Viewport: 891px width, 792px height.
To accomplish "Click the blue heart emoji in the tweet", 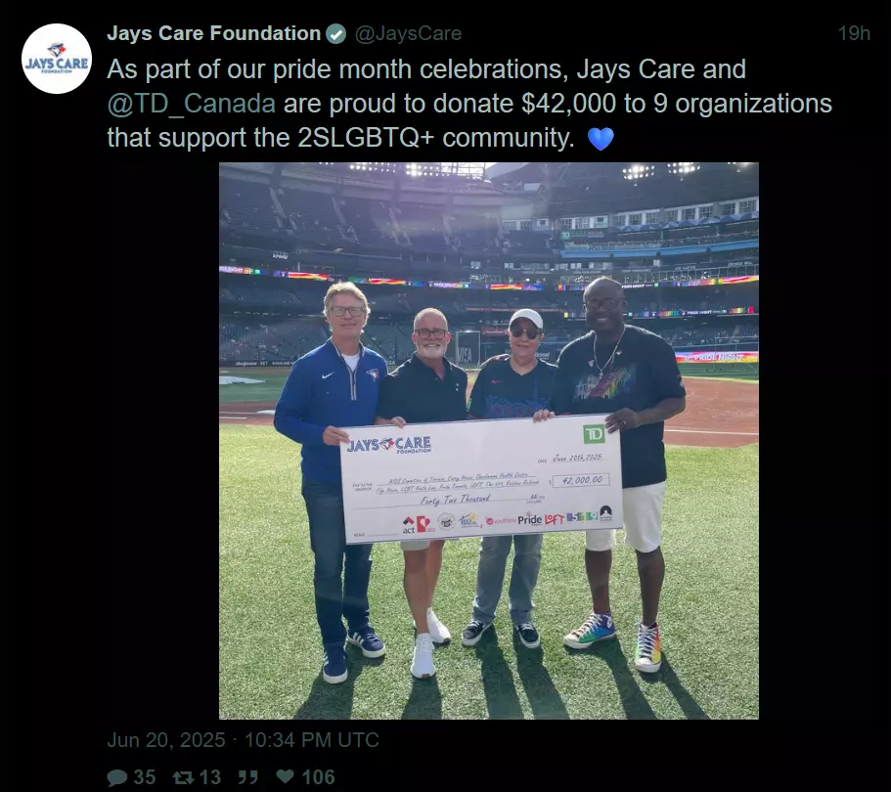I will 601,139.
